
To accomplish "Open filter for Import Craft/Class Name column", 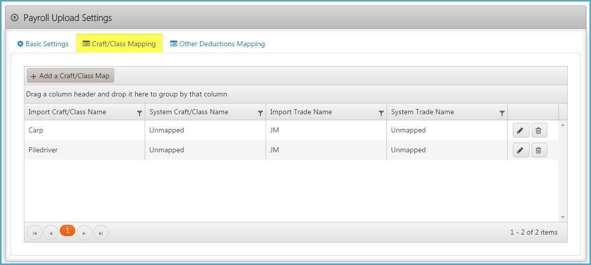I will pos(140,113).
